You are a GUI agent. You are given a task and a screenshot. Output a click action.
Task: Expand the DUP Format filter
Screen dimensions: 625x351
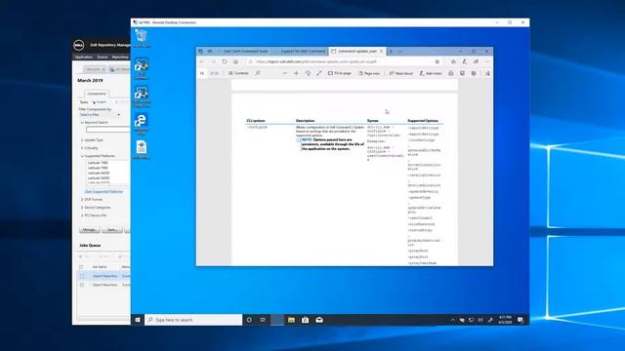pyautogui.click(x=82, y=199)
